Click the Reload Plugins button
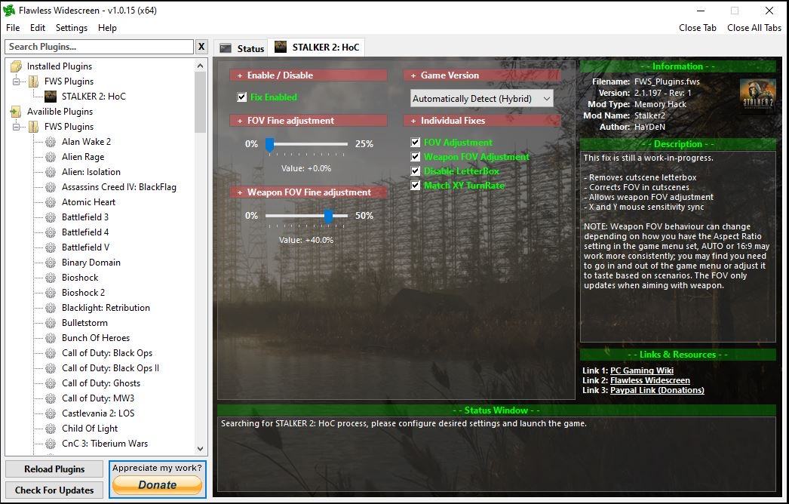789x504 pixels. [x=54, y=469]
